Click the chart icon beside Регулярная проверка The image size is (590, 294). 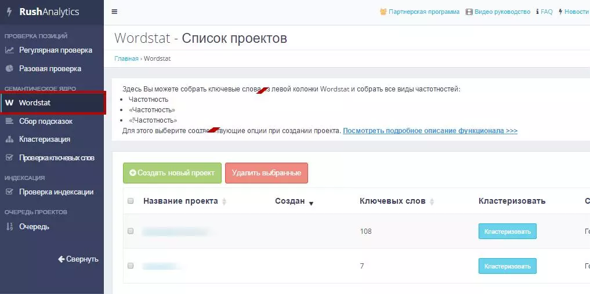pyautogui.click(x=9, y=50)
